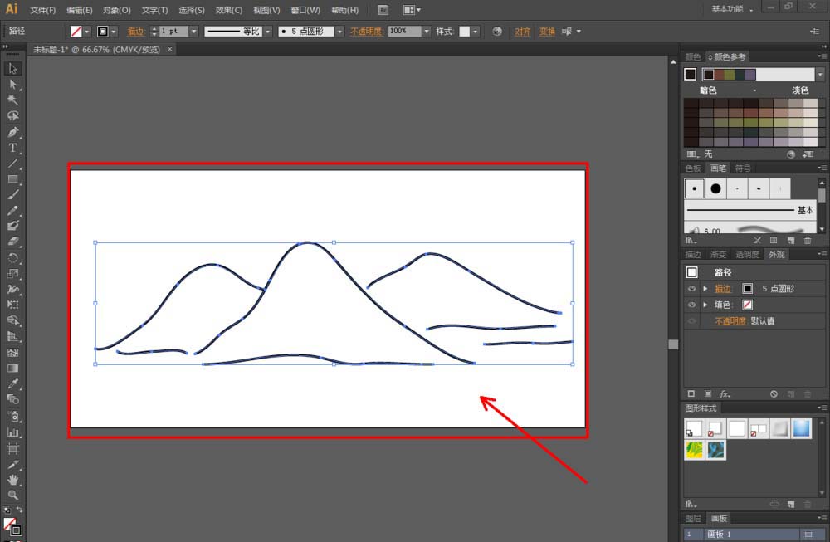Open the graphic style dropdown
Screen dimensions: 830x542
pos(476,32)
